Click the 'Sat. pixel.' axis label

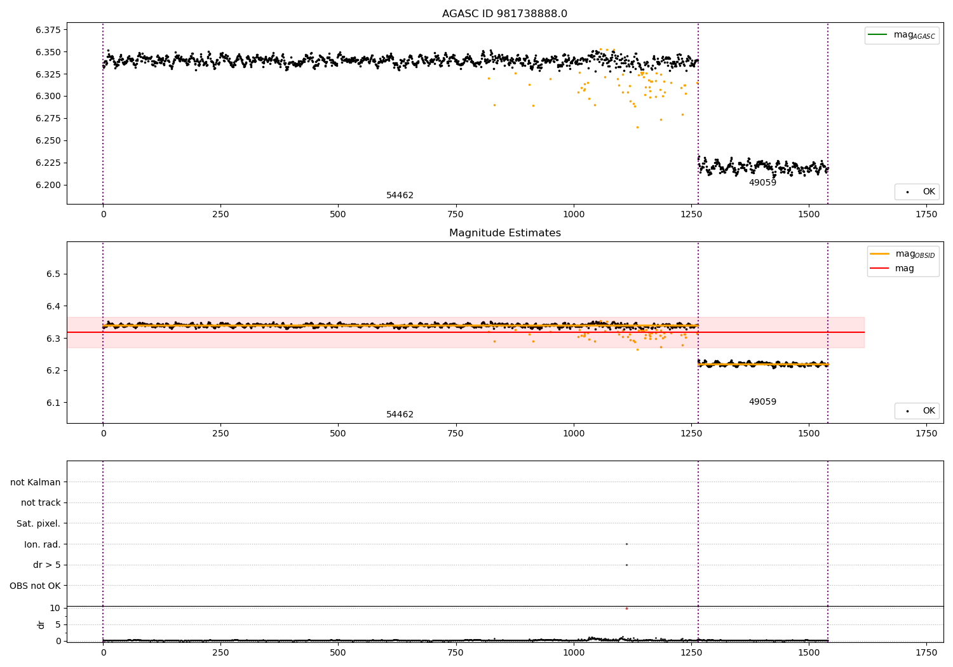[x=39, y=523]
